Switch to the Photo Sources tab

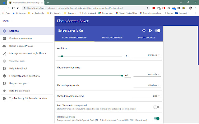pyautogui.click(x=147, y=38)
